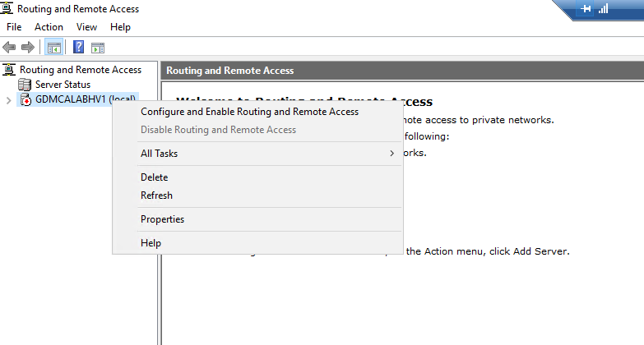Open the View menu
644x345 pixels.
[x=86, y=27]
